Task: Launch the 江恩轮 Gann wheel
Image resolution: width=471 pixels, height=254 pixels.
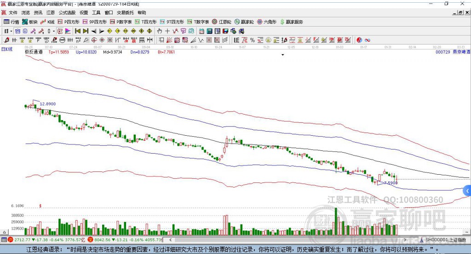Action: point(222,22)
